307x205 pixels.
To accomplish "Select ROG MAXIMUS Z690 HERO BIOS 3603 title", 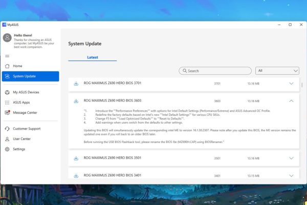I will pyautogui.click(x=113, y=100).
